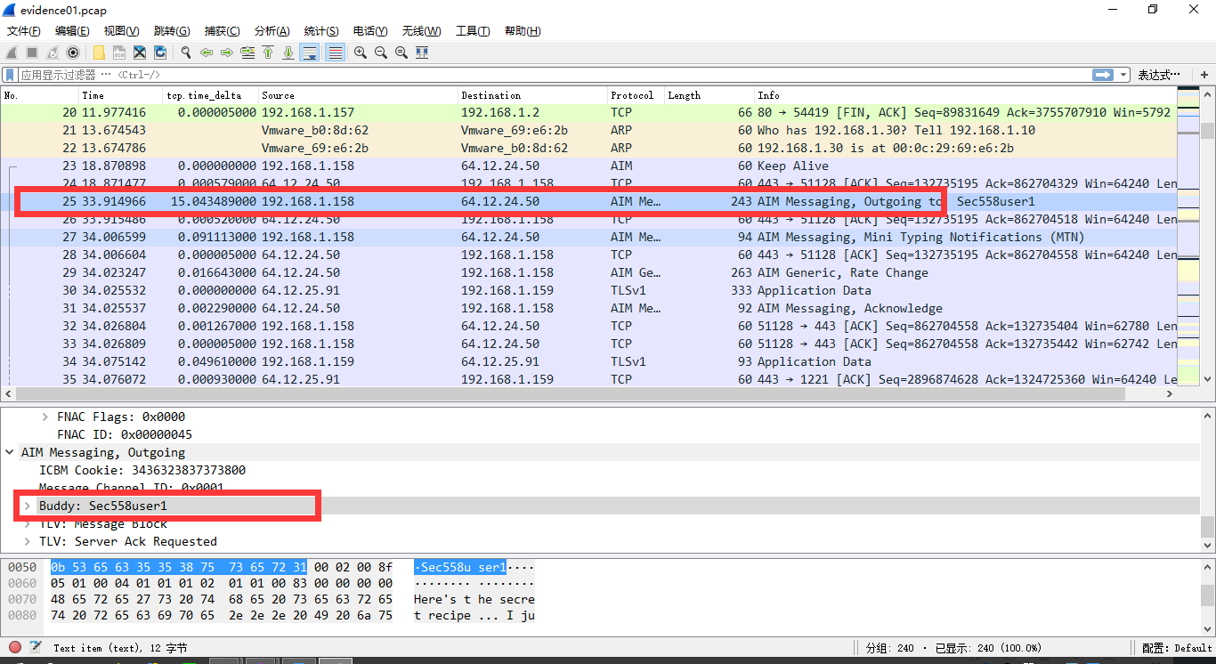
Task: Toggle packet list colorization
Action: click(336, 53)
